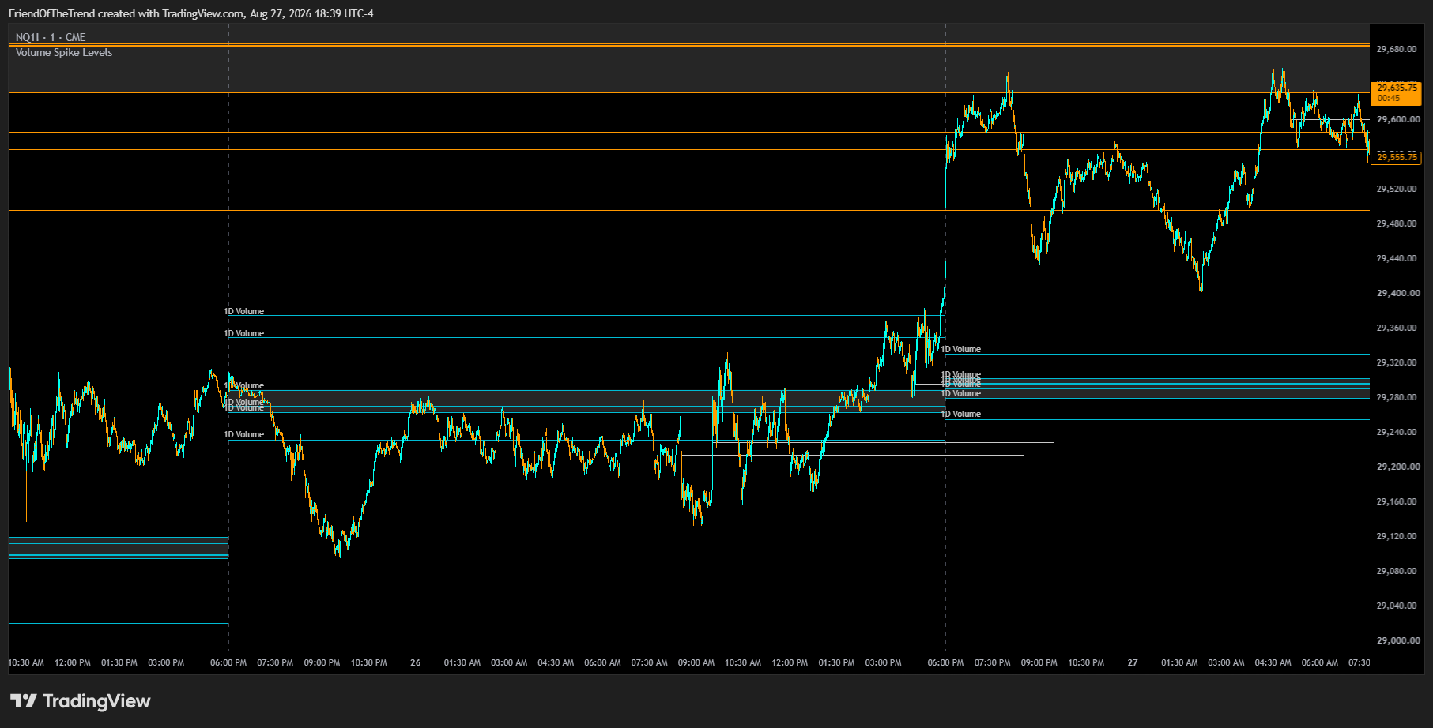The width and height of the screenshot is (1433, 728).
Task: Click the FriendOfTheTrend header caption text
Action: click(191, 13)
